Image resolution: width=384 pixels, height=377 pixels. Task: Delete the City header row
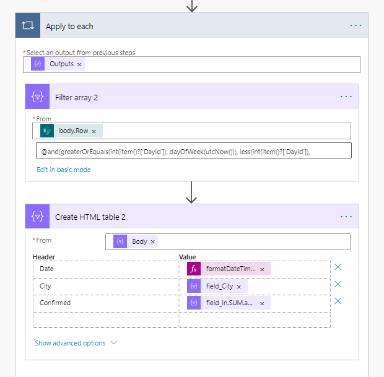[338, 284]
